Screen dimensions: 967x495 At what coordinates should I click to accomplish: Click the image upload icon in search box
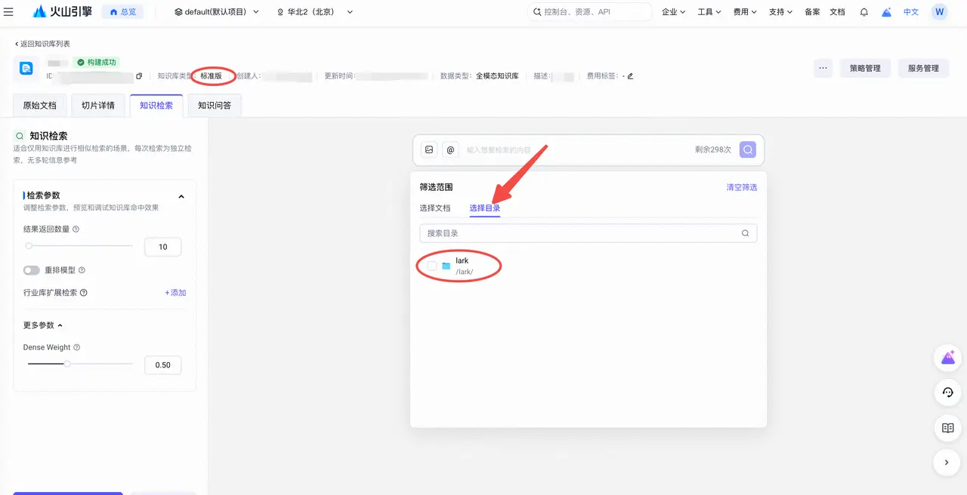(429, 149)
